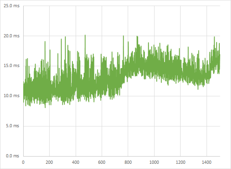The height and width of the screenshot is (169, 231).
Task: Click the 5.0 ms y-axis label
Action: [x=12, y=126]
